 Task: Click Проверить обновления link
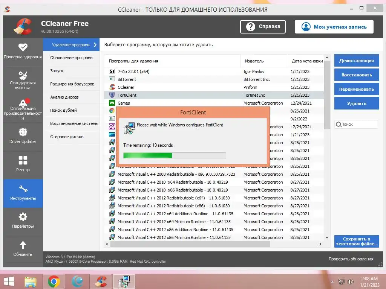click(x=351, y=259)
